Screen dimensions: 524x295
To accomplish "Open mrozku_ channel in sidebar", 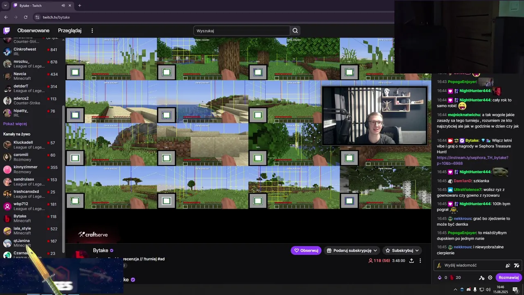I will (32, 64).
